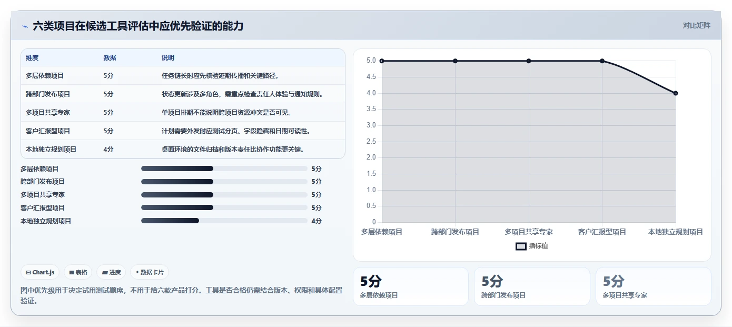This screenshot has height=327, width=732.
Task: Click the 本地独立规划项目 x-axis label in the chart
Action: (676, 232)
